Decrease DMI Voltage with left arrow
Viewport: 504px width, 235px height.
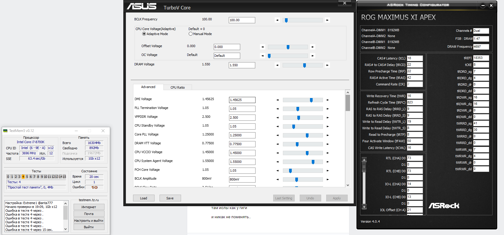click(x=277, y=100)
